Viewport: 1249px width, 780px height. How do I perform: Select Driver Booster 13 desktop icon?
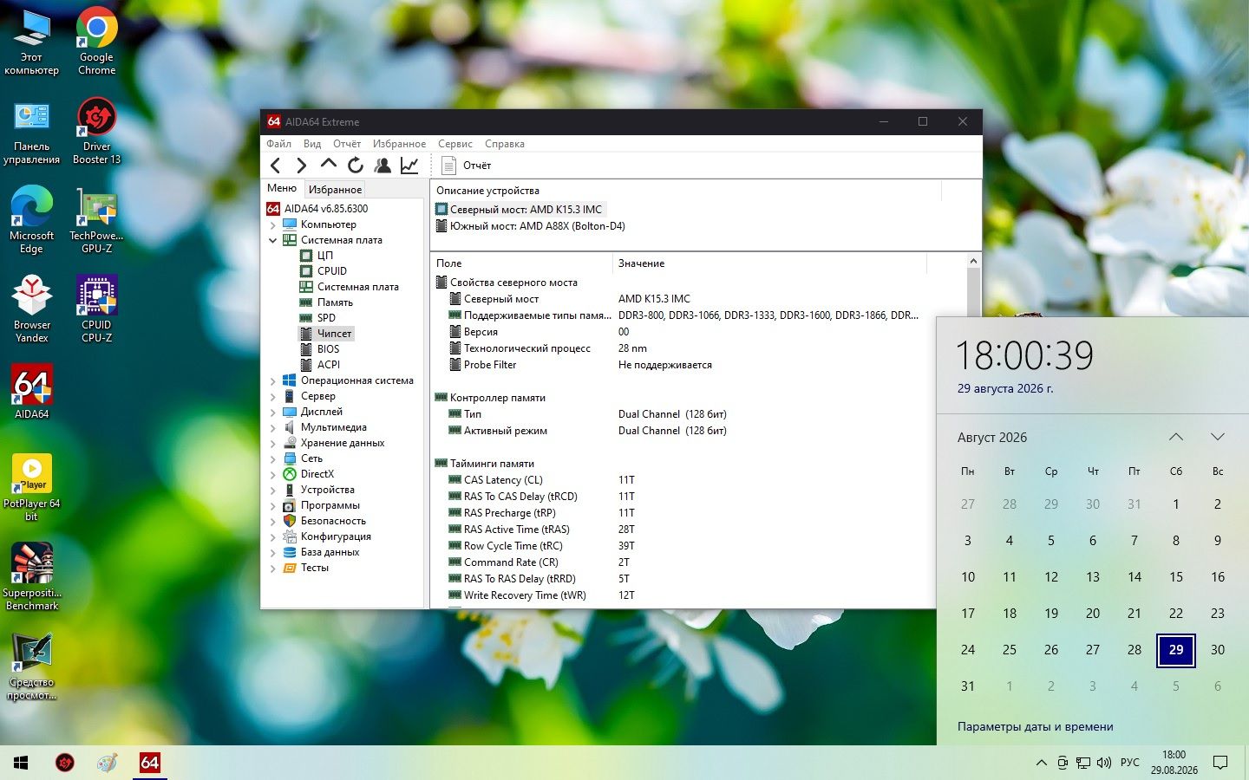97,130
